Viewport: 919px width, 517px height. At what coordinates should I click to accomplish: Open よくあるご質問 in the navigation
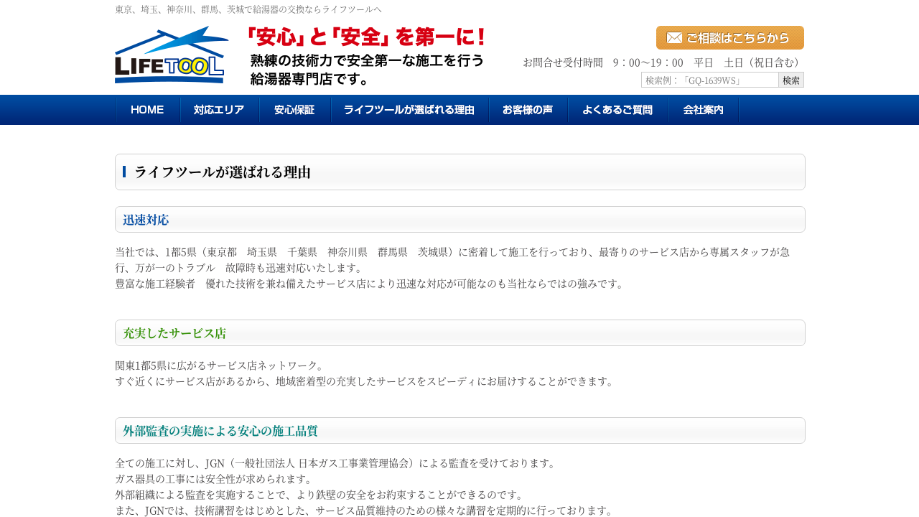tap(617, 110)
